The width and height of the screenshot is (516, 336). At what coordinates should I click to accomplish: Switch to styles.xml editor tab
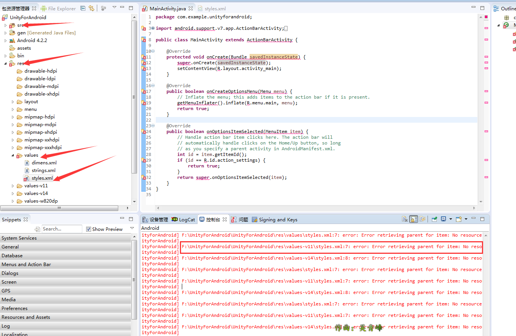tap(211, 8)
